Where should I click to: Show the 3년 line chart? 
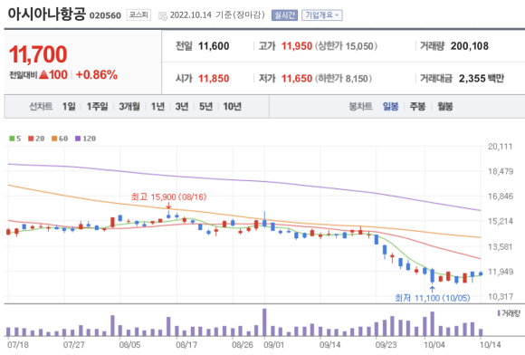tap(181, 107)
